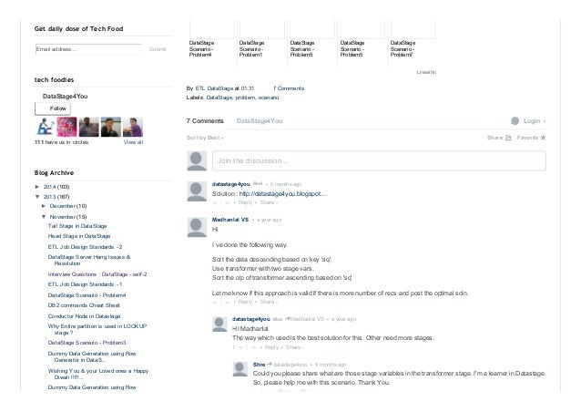This screenshot has width=581, height=412.
Task: Click the Email address input field
Action: click(88, 49)
